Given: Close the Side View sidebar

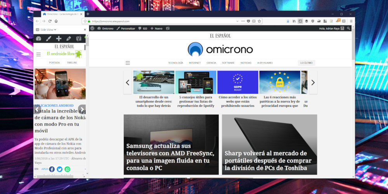Looking at the screenshot, I should [85, 30].
